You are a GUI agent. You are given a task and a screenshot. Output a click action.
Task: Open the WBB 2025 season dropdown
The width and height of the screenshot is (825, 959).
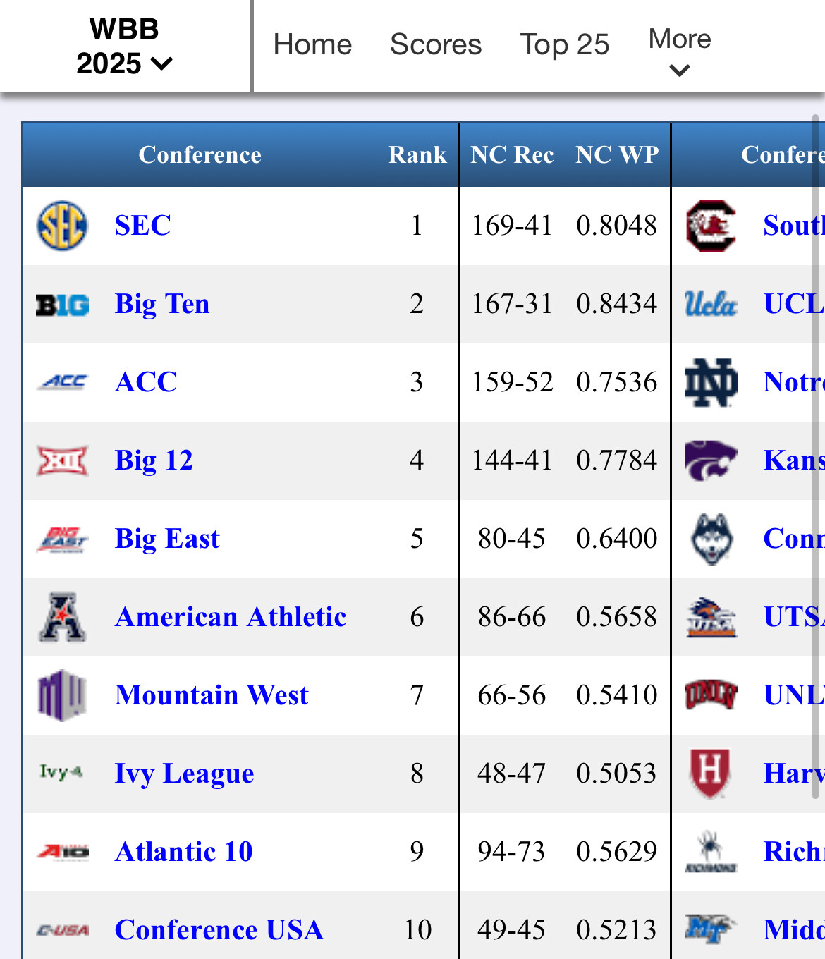[124, 47]
